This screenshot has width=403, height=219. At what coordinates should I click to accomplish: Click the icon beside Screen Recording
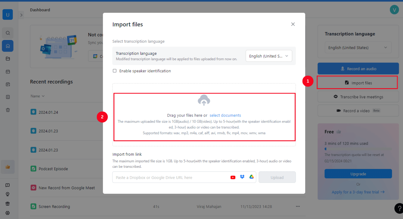coord(33,207)
